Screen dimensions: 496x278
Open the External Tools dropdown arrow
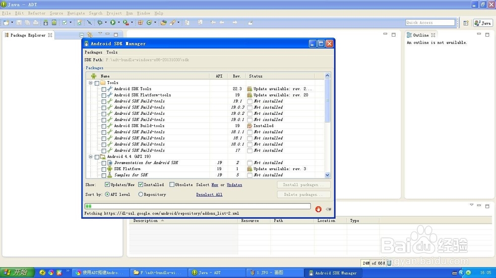click(131, 22)
